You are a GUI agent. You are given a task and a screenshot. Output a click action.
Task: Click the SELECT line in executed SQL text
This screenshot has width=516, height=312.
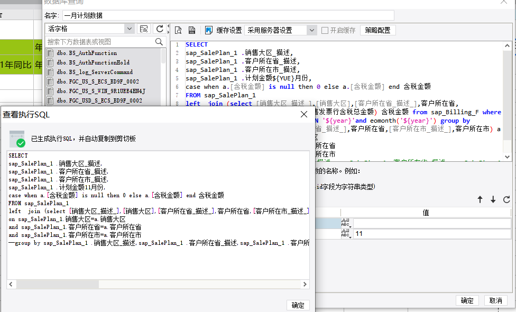[x=18, y=155]
